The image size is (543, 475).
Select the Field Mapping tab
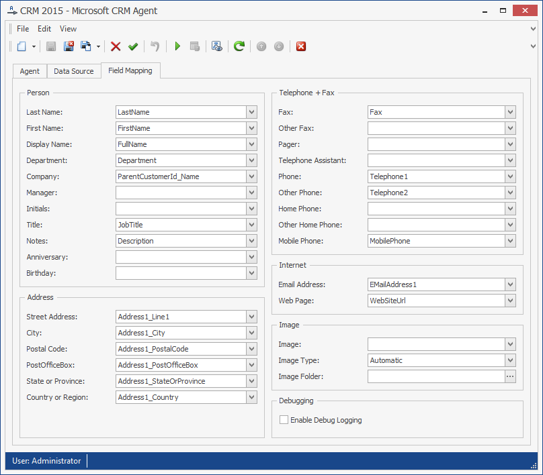pyautogui.click(x=130, y=70)
